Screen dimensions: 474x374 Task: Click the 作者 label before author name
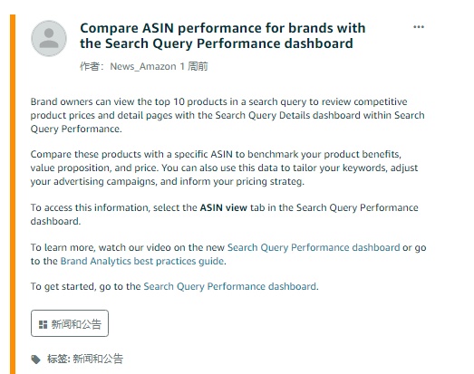92,66
